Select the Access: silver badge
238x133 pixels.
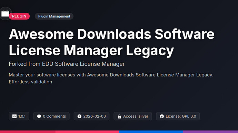pyautogui.click(x=133, y=116)
